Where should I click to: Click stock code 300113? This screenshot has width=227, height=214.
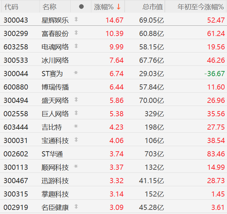[x=16, y=167]
